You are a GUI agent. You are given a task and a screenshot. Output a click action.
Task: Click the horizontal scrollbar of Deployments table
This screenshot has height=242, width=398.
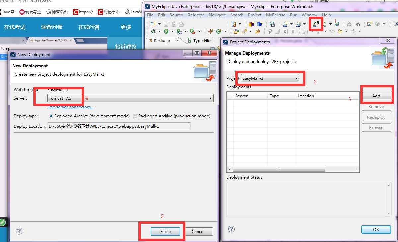coord(279,169)
